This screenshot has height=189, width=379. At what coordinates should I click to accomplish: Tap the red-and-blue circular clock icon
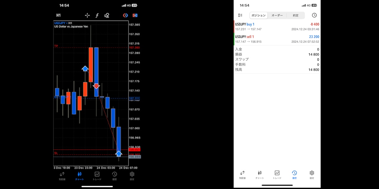[126, 15]
